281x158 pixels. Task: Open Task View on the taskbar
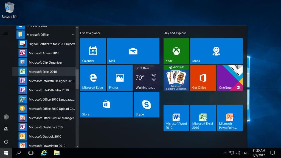pyautogui.click(x=31, y=153)
